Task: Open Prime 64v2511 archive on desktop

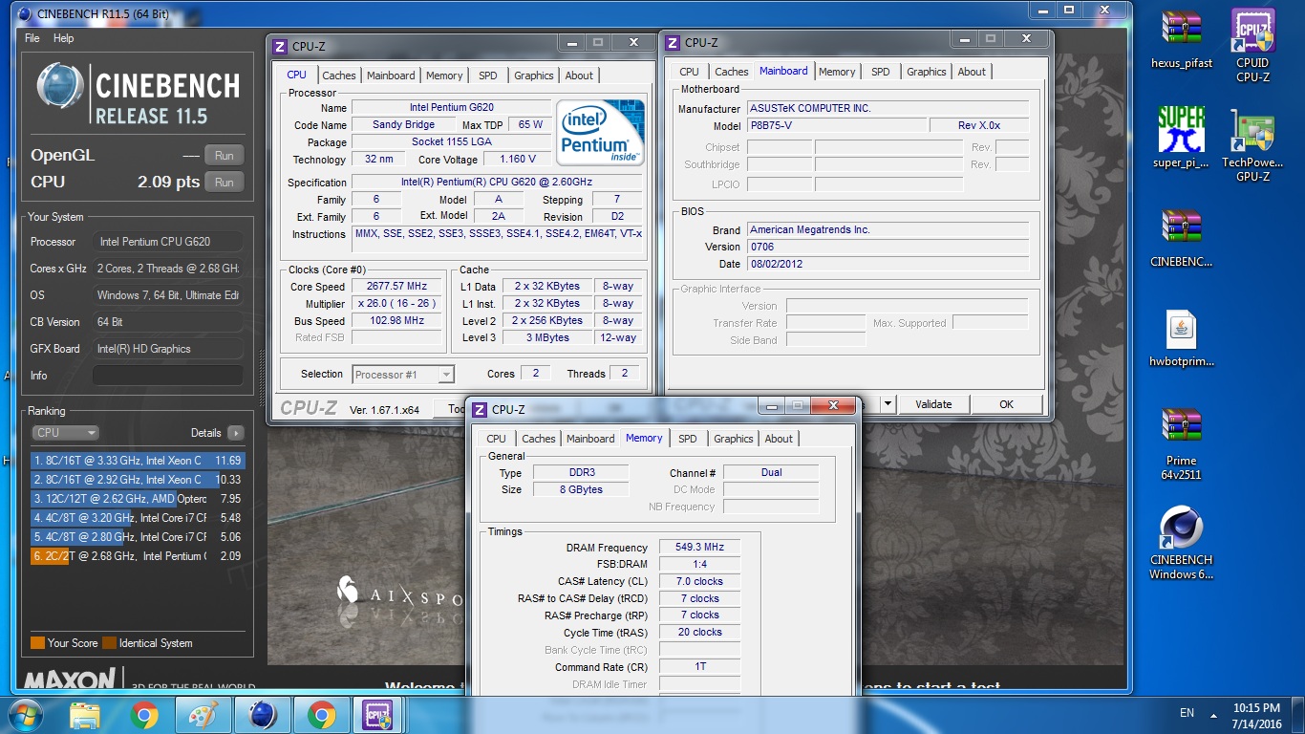Action: [1181, 443]
